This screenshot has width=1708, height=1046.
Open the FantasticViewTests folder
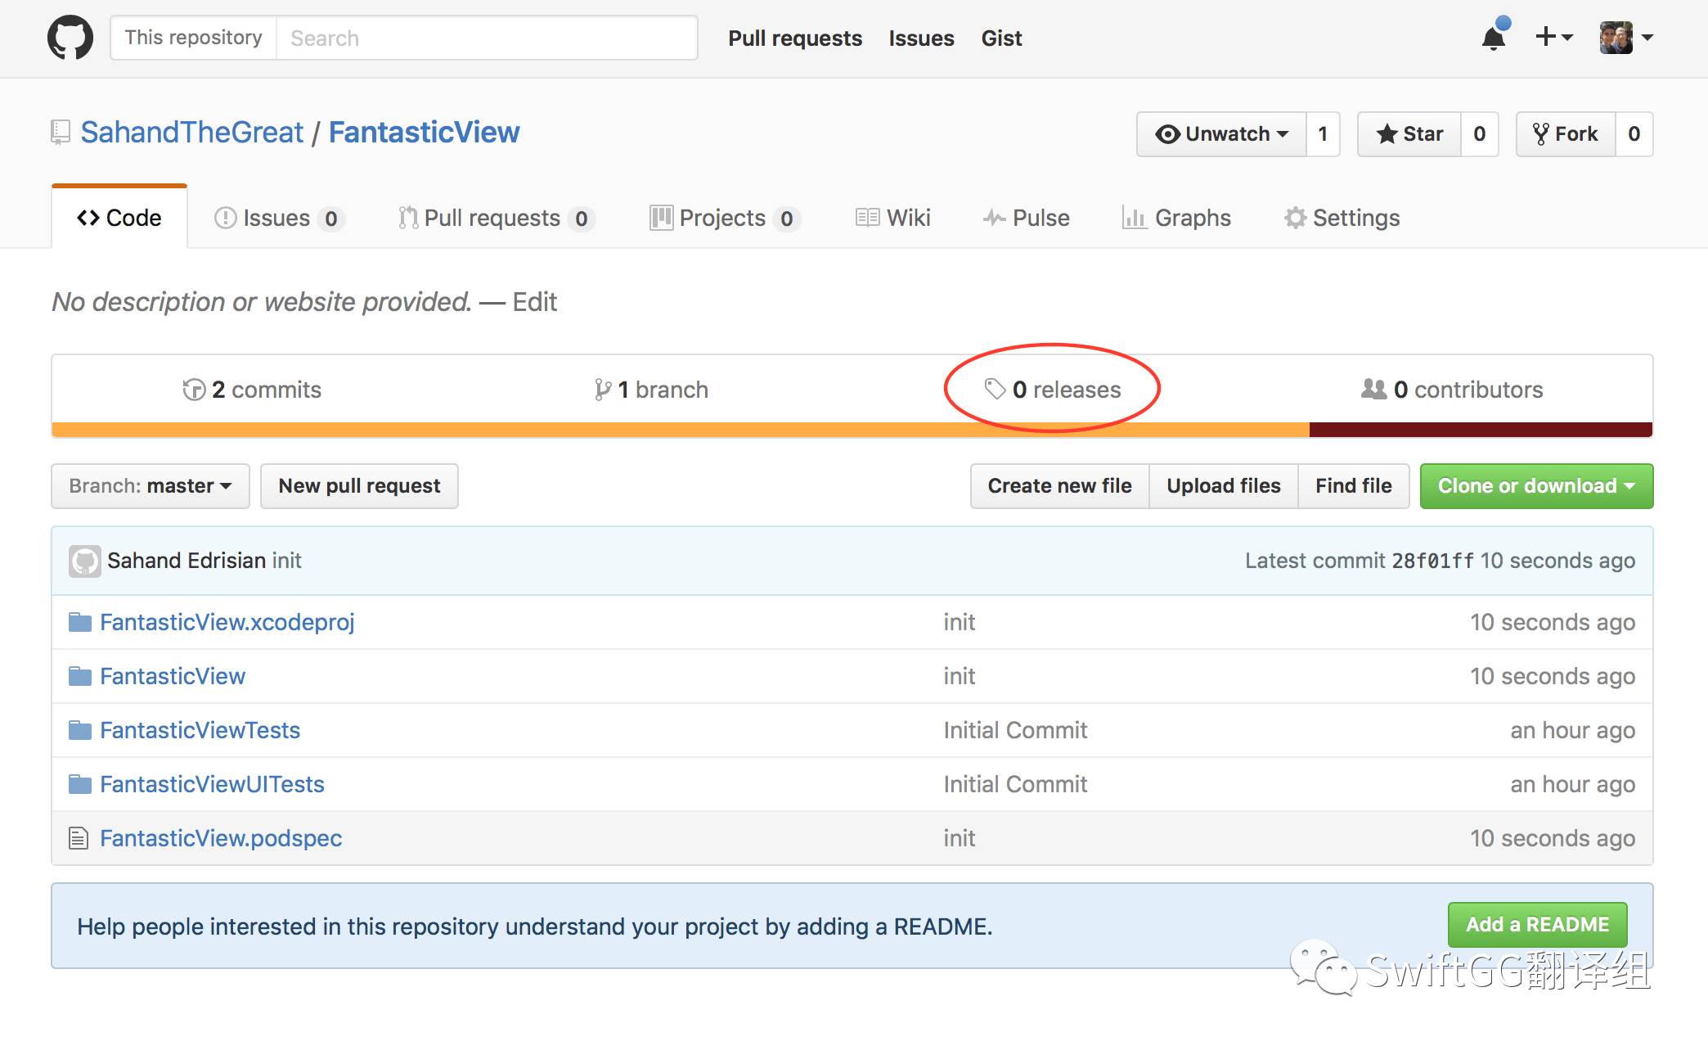[x=200, y=730]
